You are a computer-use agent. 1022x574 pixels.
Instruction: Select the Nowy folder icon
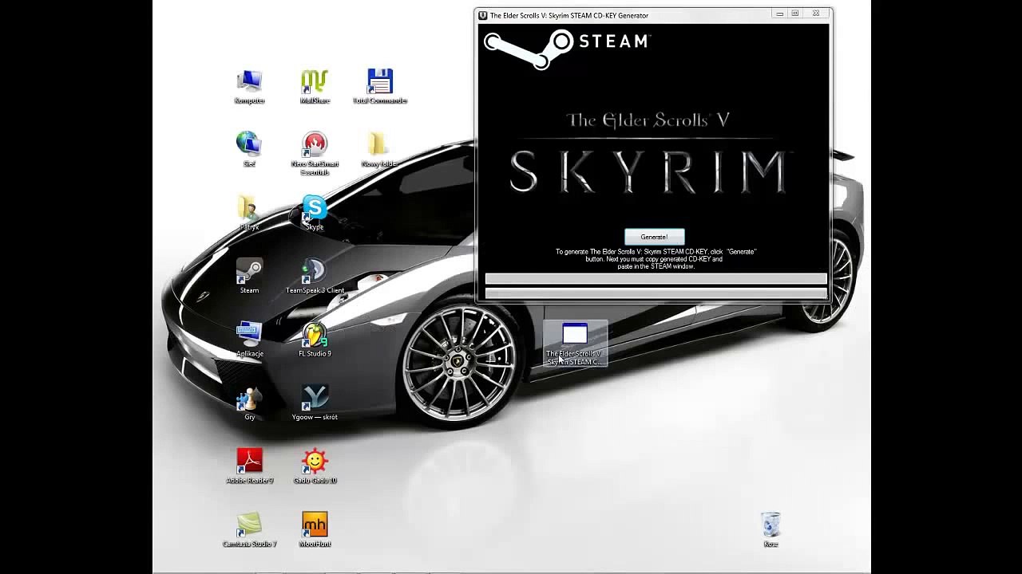coord(379,150)
